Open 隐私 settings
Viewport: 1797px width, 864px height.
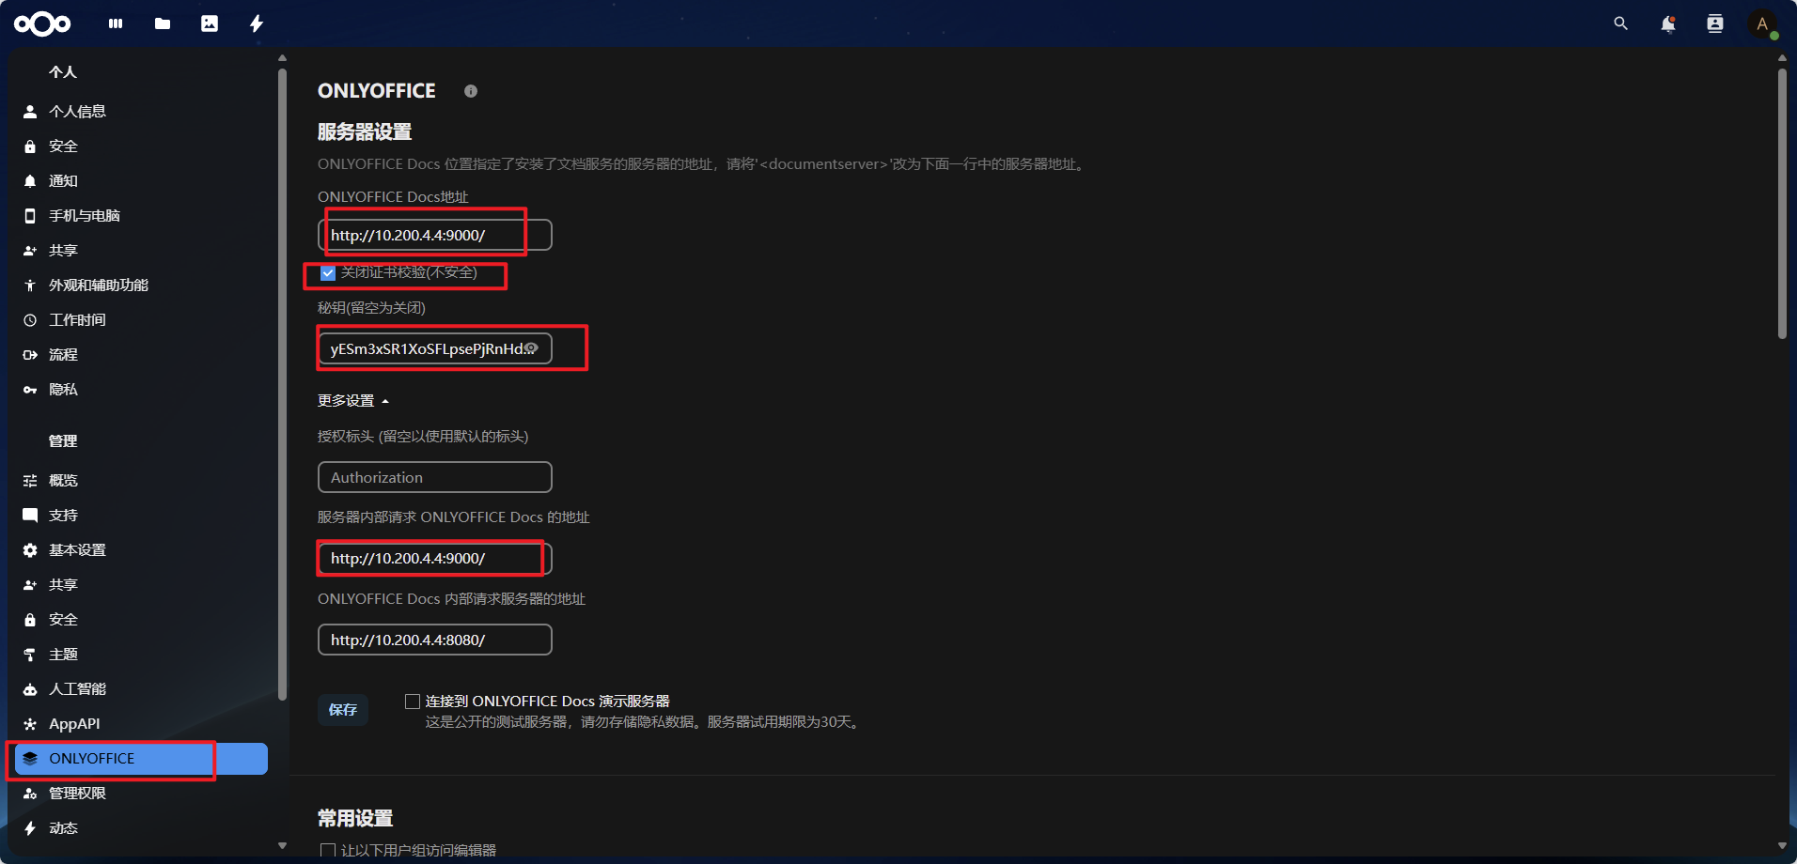[141, 390]
